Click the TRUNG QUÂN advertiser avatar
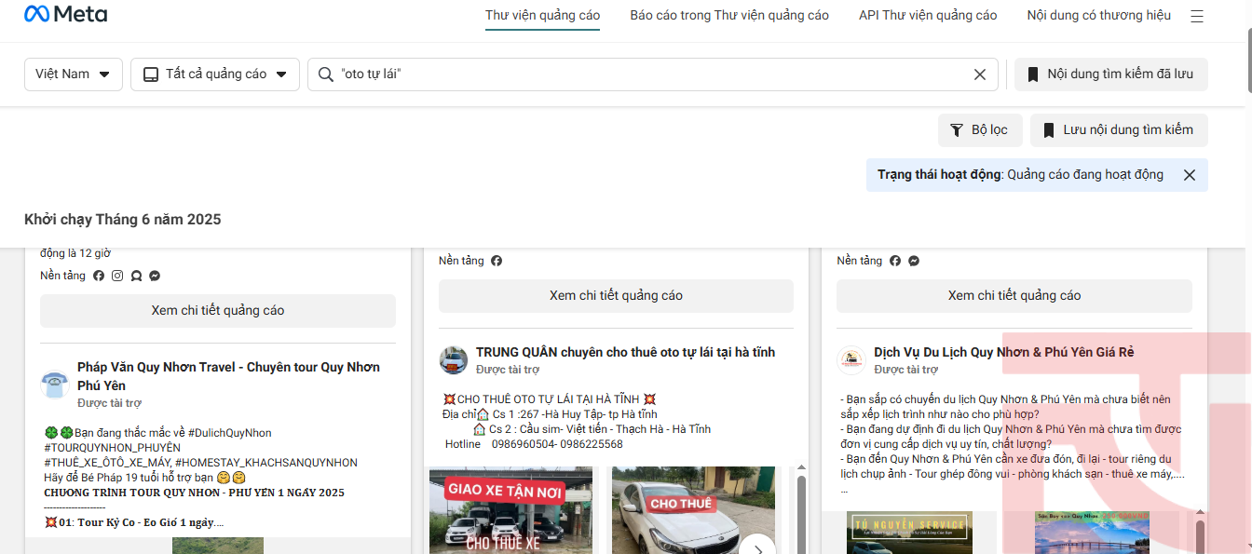Image resolution: width=1252 pixels, height=554 pixels. (x=454, y=360)
